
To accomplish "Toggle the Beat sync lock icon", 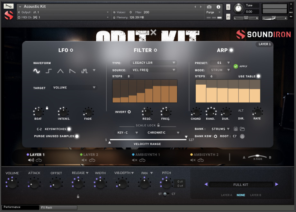I will click(x=47, y=108).
